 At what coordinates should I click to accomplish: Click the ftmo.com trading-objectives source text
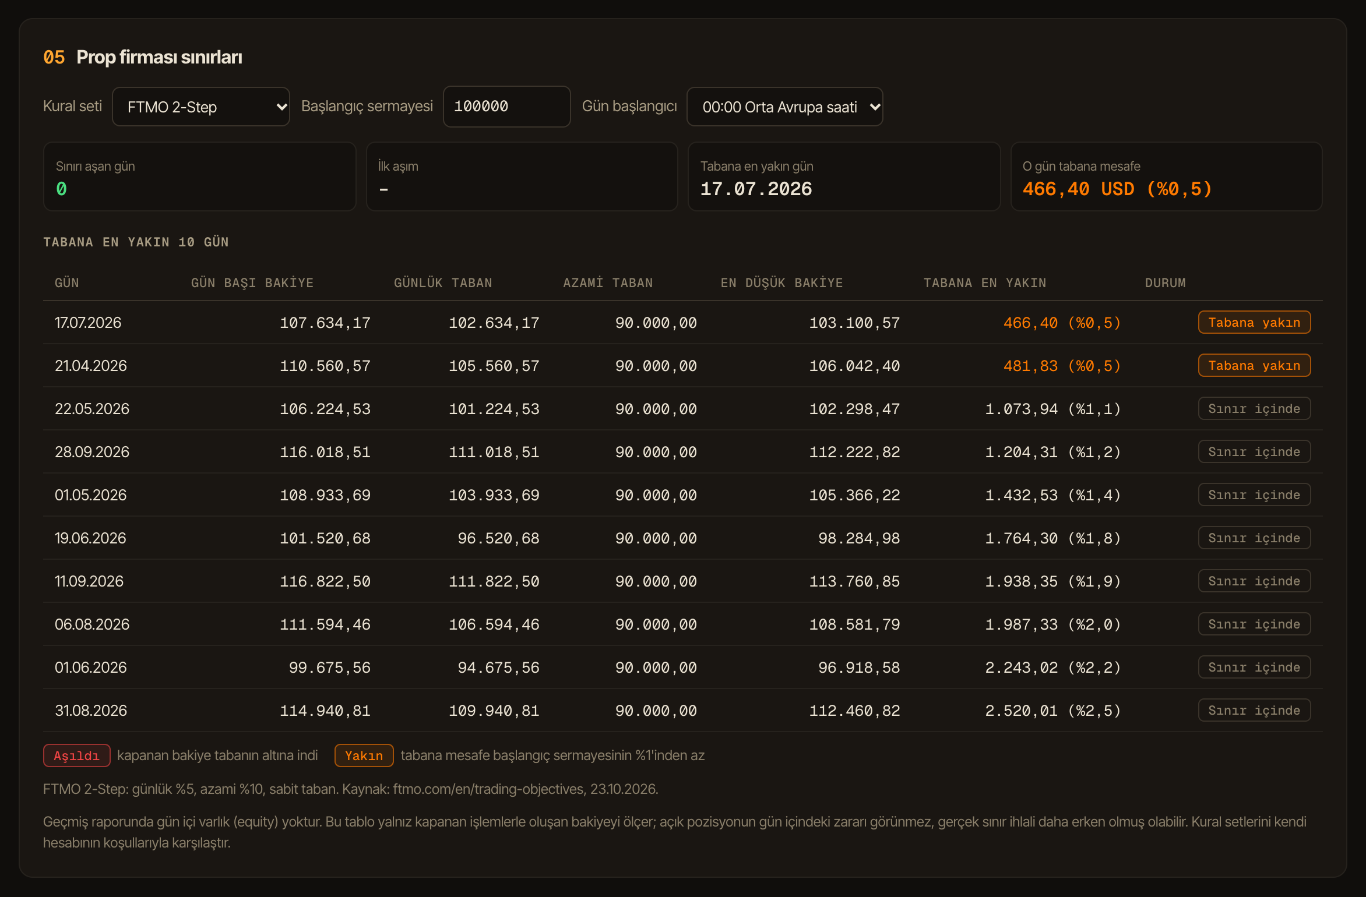(488, 789)
